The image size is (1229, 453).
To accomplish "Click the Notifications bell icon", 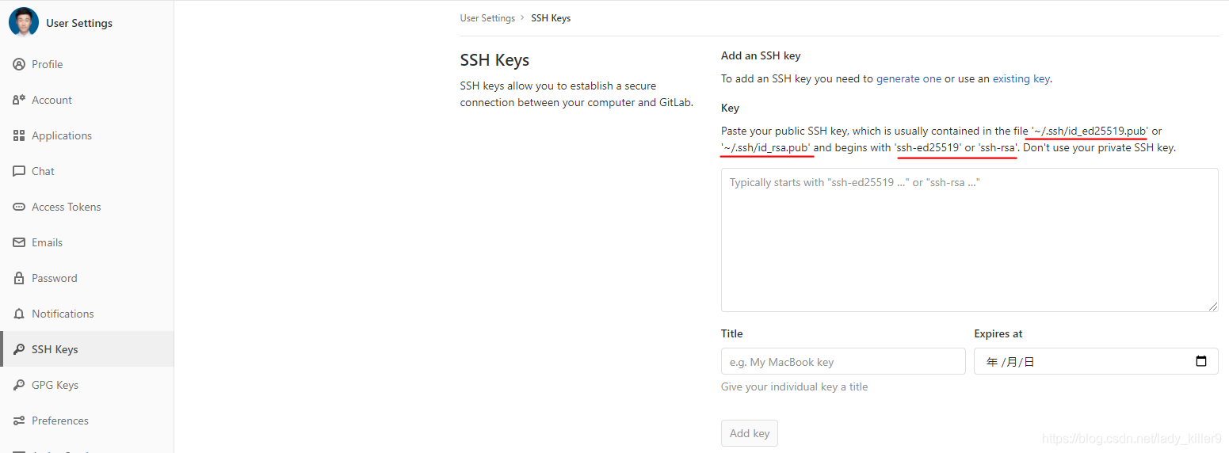I will (19, 314).
